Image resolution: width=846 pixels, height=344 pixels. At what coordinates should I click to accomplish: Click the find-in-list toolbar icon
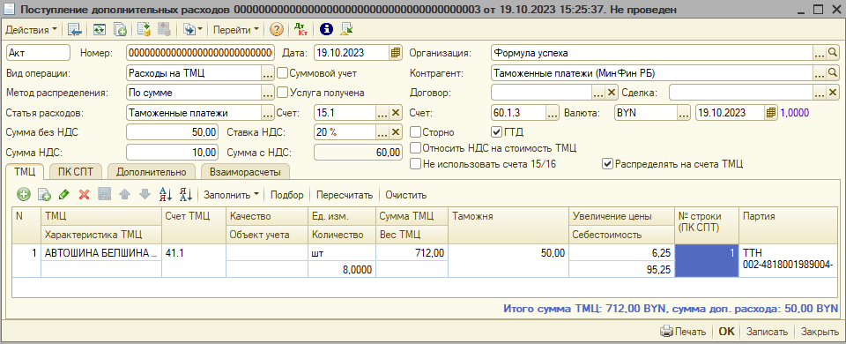click(x=74, y=30)
